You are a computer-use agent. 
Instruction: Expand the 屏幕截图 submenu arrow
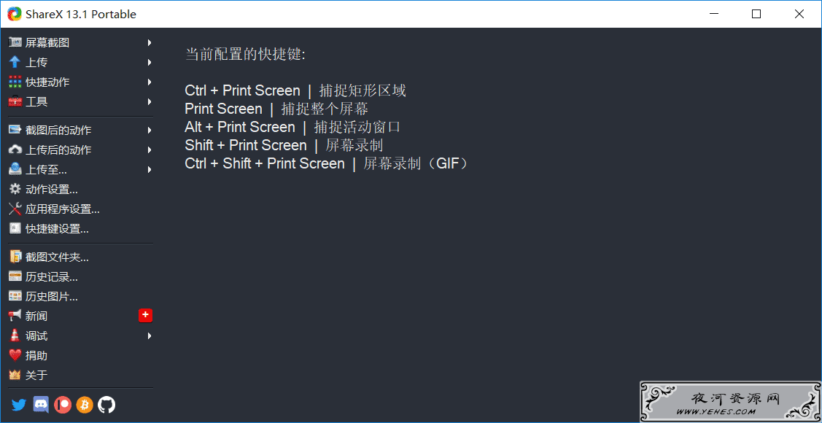click(x=150, y=42)
